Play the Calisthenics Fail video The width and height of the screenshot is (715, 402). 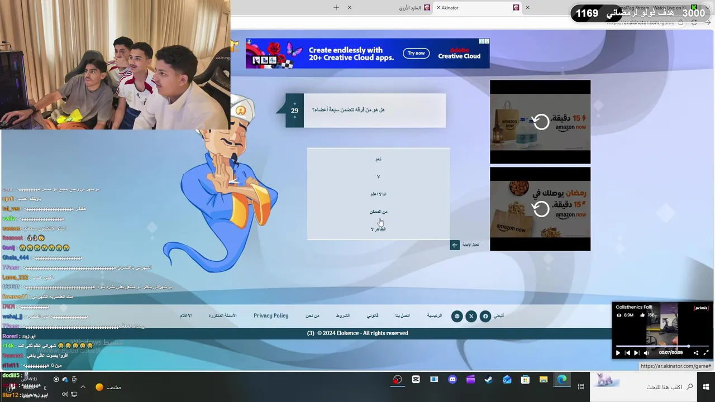pyautogui.click(x=618, y=353)
